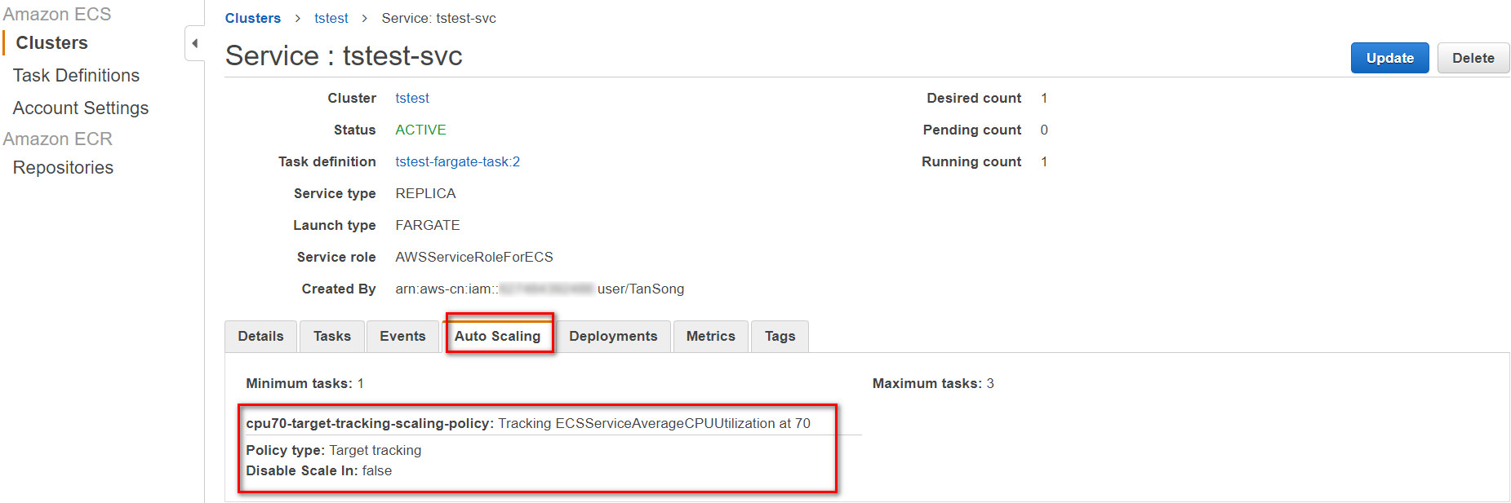Image resolution: width=1511 pixels, height=503 pixels.
Task: Click the Disable Scale In: false text
Action: 319,470
